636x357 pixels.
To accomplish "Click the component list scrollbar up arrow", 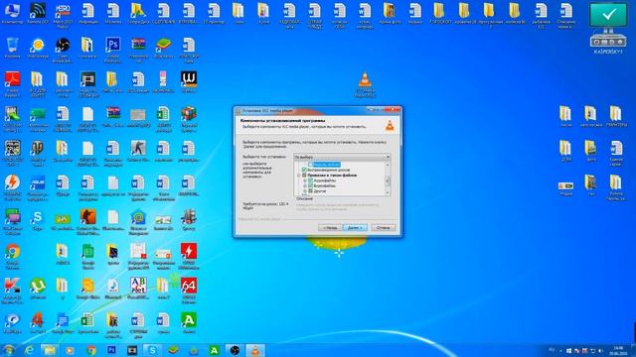I will (388, 165).
